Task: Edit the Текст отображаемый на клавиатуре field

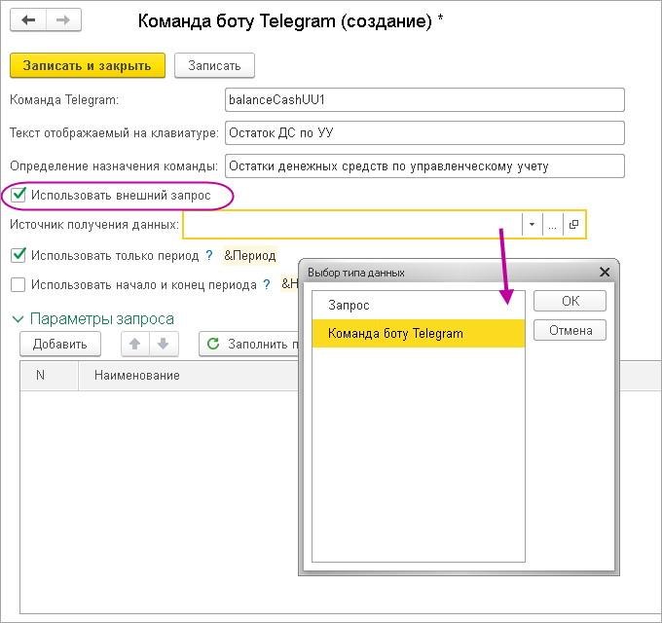Action: (424, 133)
